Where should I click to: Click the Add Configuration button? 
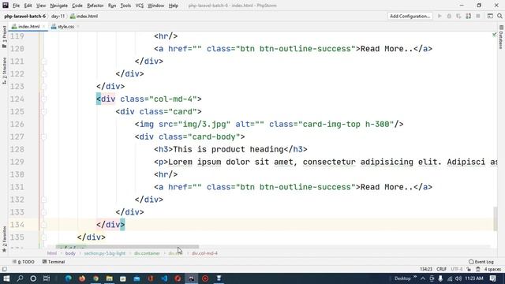pos(410,16)
